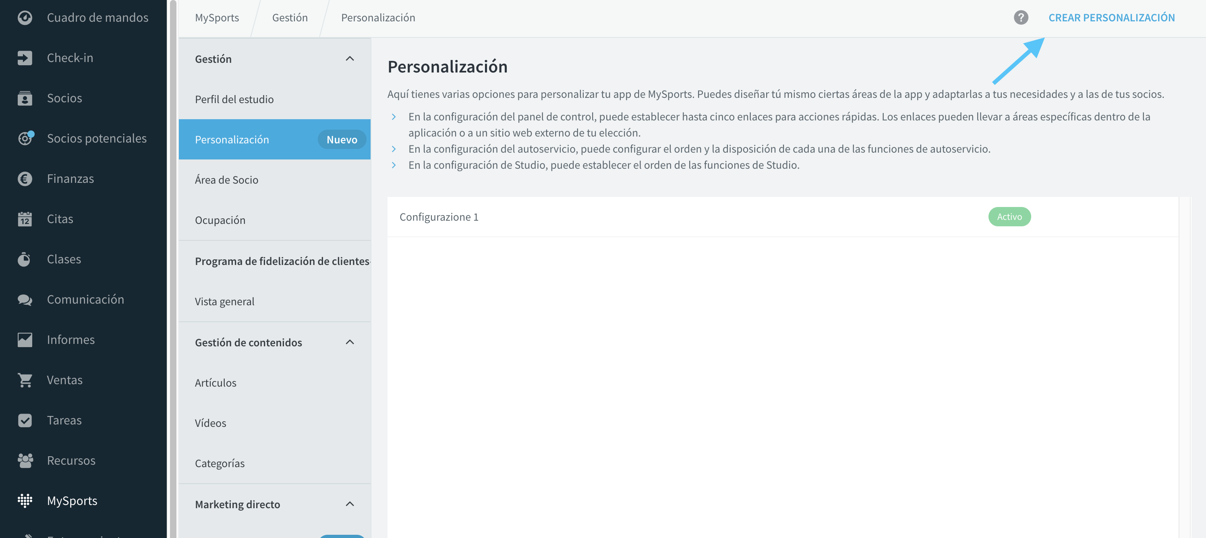This screenshot has height=538, width=1206.
Task: Click the Check-in arrow icon
Action: point(25,58)
